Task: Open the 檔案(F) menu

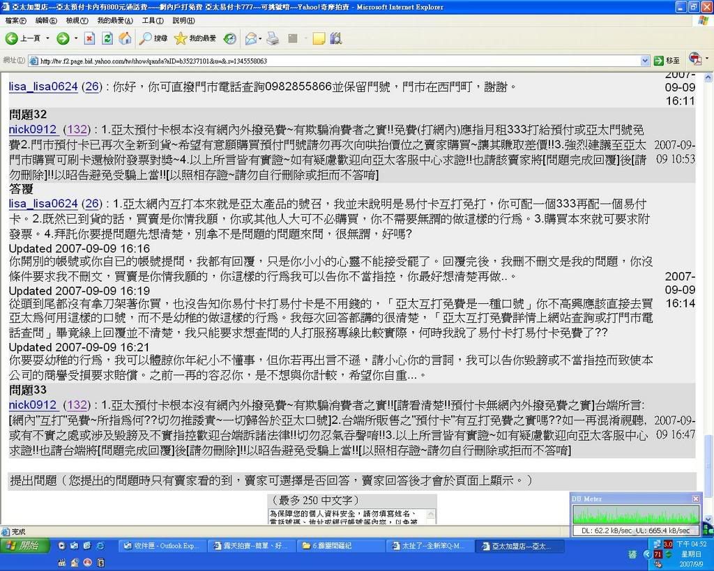Action: 15,20
